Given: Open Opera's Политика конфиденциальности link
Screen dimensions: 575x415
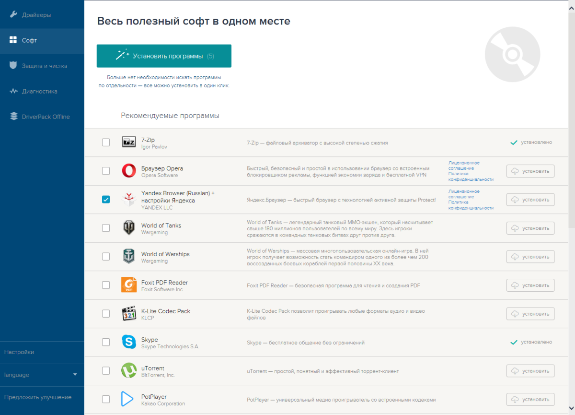Looking at the screenshot, I should pyautogui.click(x=471, y=177).
